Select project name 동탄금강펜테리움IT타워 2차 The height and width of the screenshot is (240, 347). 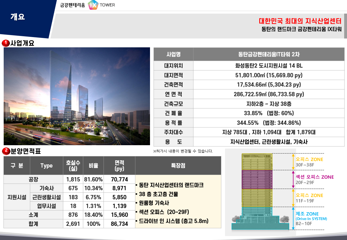269,54
